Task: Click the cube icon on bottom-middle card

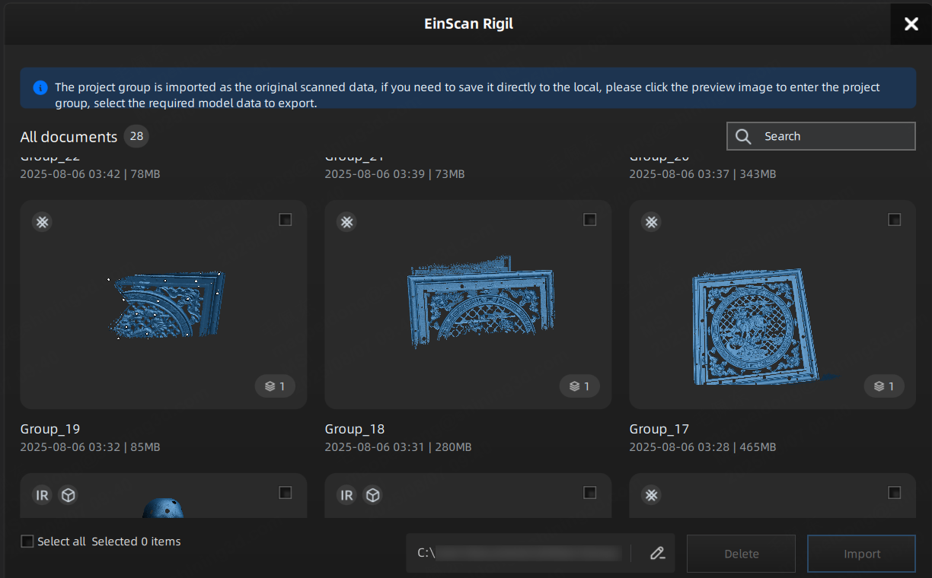Action: [372, 496]
